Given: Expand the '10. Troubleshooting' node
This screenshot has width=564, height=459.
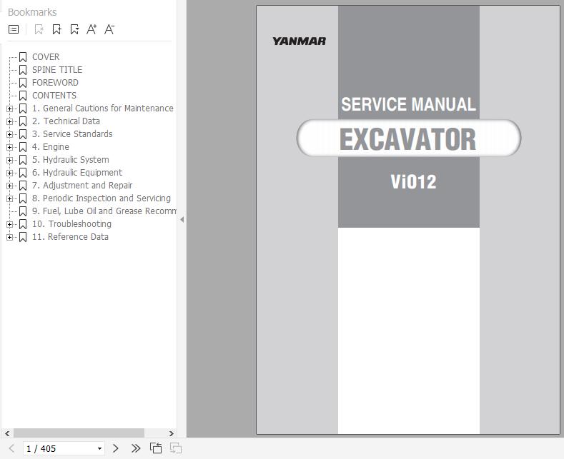Looking at the screenshot, I should pyautogui.click(x=10, y=224).
